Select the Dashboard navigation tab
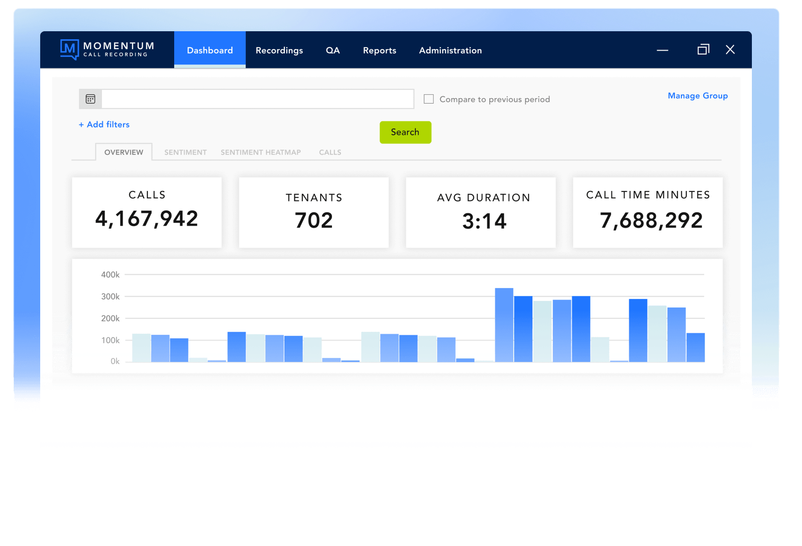This screenshot has height=546, width=802. point(210,51)
